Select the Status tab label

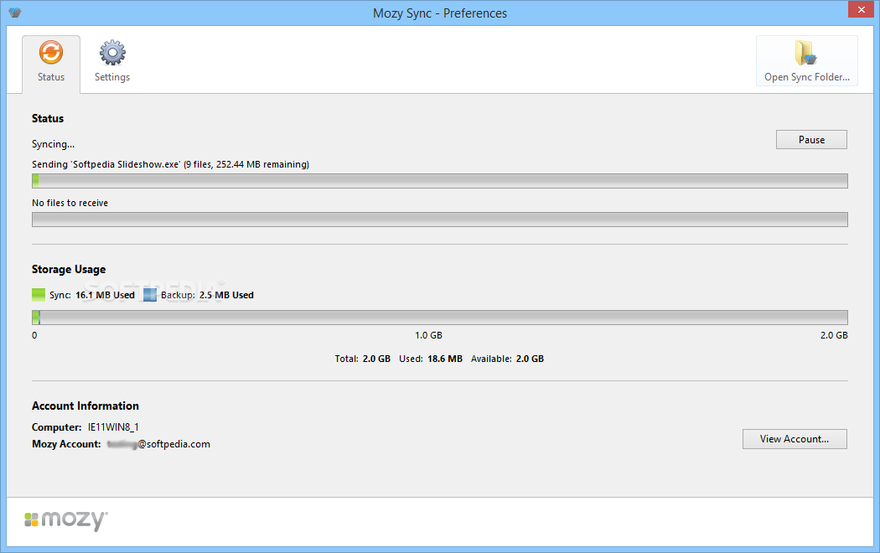[51, 77]
